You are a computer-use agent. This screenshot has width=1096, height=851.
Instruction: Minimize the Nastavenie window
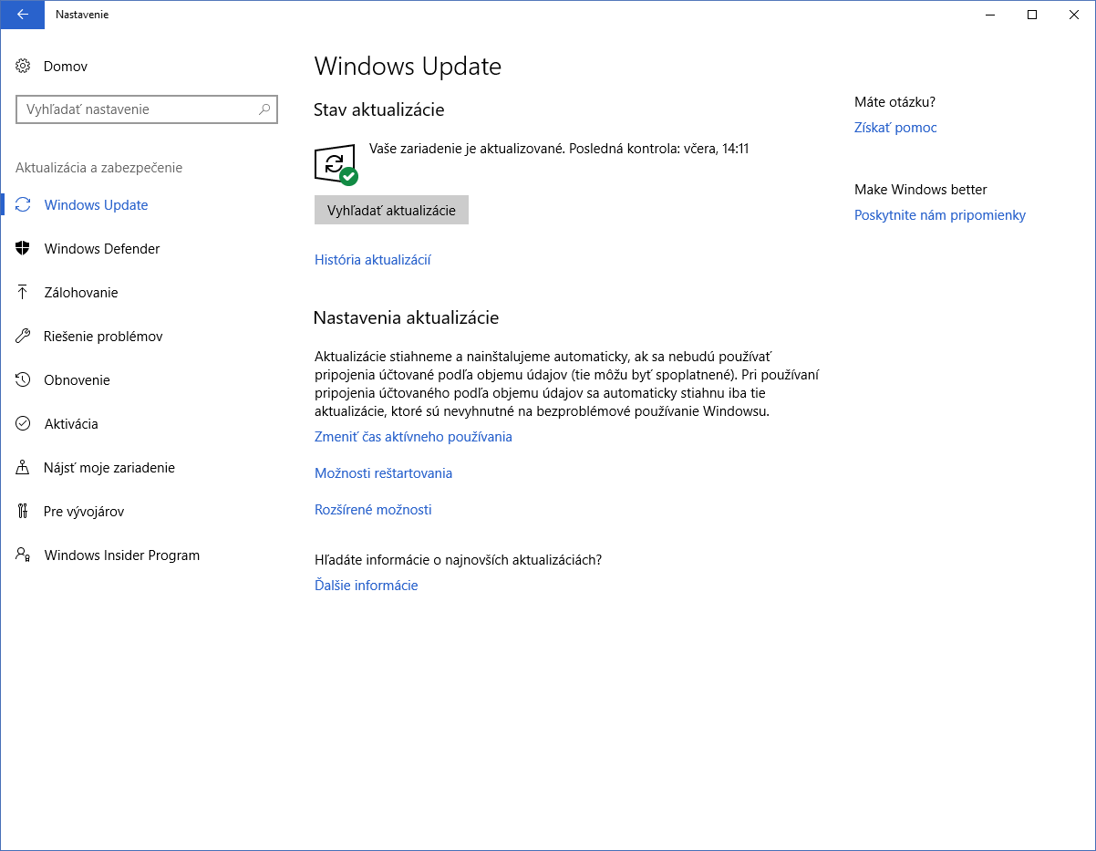pos(990,15)
